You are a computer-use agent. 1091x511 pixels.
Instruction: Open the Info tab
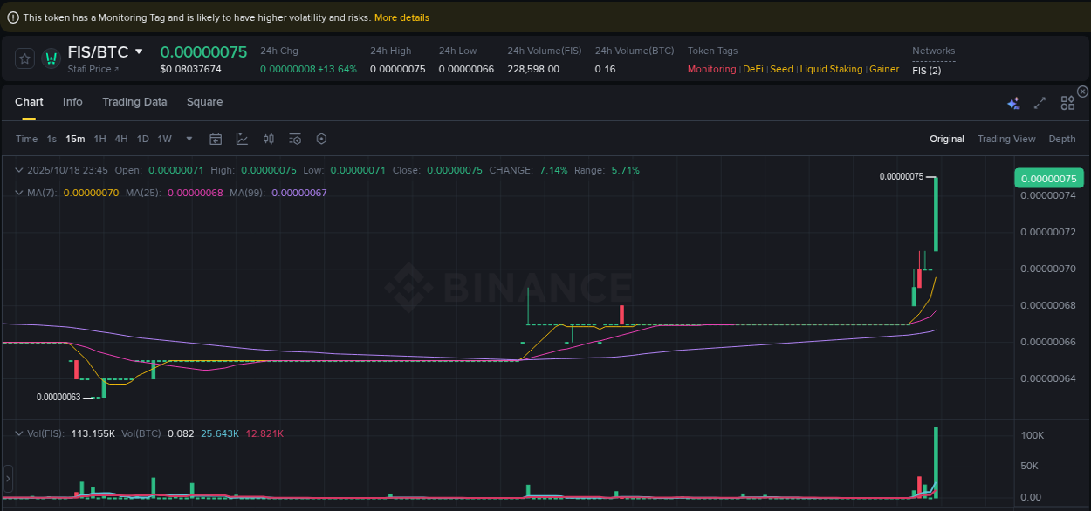72,102
